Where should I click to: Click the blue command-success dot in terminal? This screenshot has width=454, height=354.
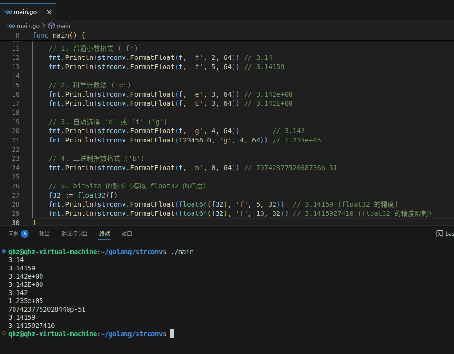tap(4, 251)
